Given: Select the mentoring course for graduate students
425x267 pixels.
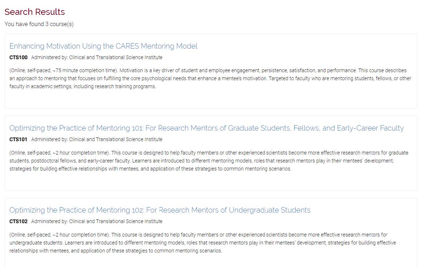Looking at the screenshot, I should (x=207, y=128).
